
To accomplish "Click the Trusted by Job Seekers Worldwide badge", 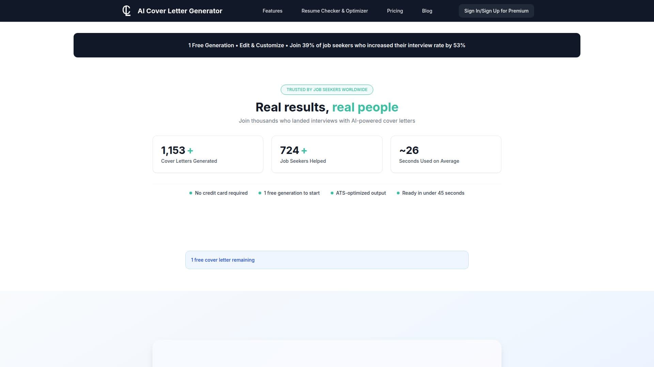I will 327,90.
